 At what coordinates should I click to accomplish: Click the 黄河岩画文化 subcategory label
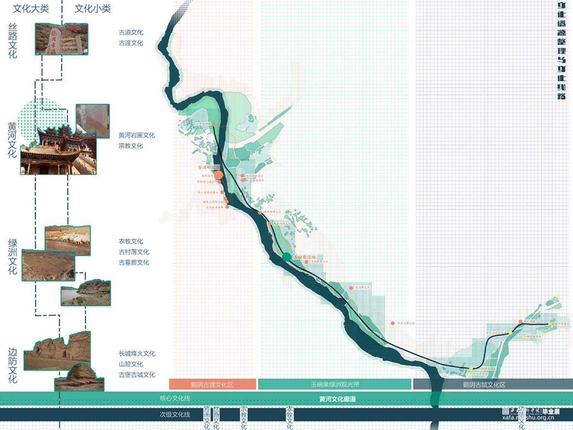click(x=136, y=135)
